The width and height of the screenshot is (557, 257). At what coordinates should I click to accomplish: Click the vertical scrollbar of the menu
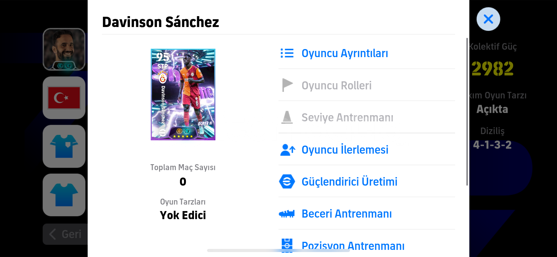pos(467,112)
